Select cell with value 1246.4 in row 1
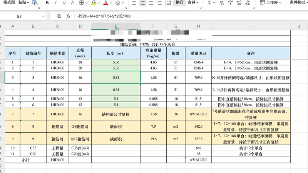 198,62
